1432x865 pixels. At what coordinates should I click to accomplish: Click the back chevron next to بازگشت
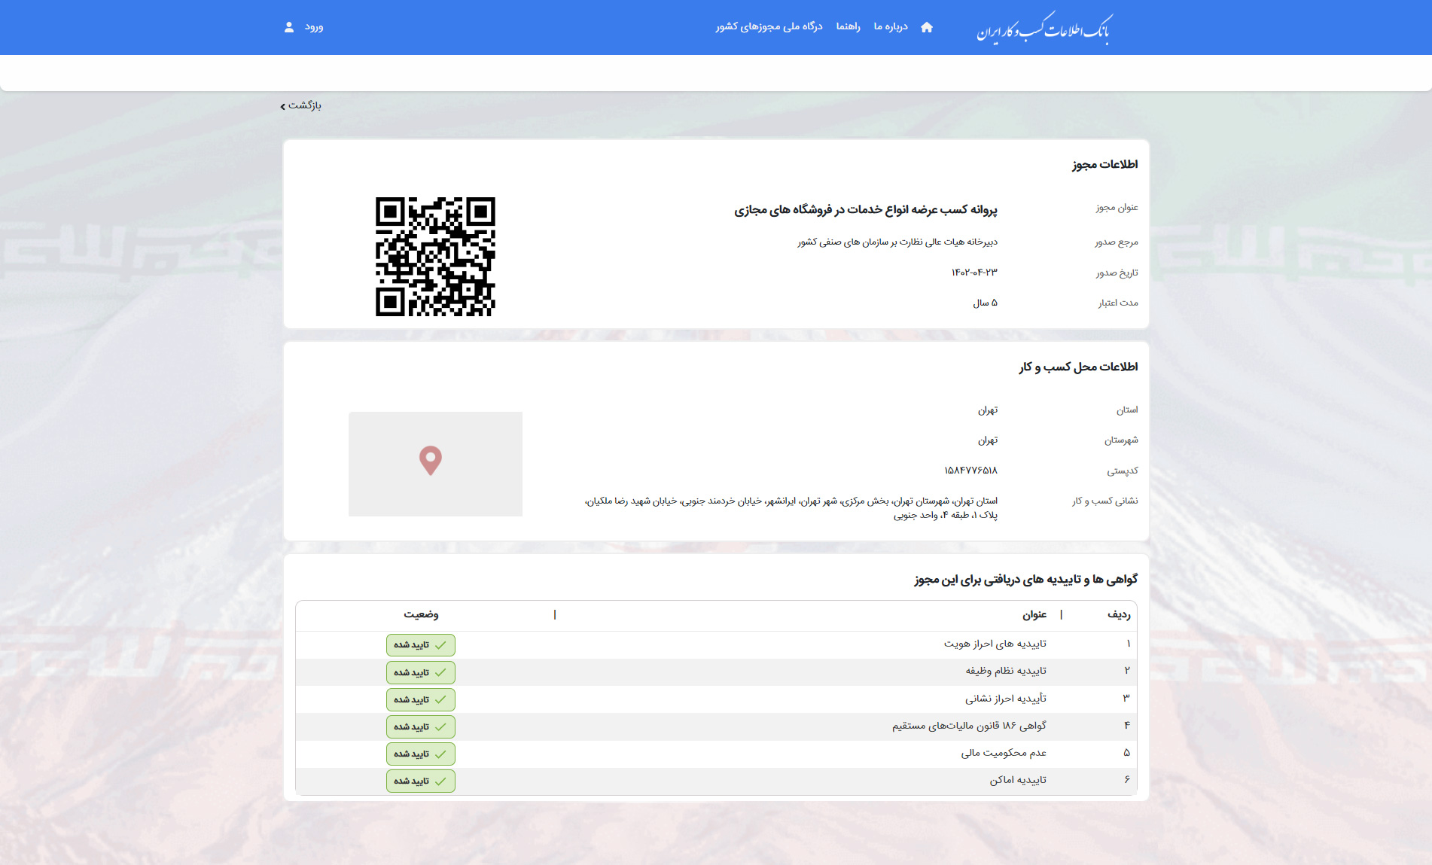click(x=283, y=106)
